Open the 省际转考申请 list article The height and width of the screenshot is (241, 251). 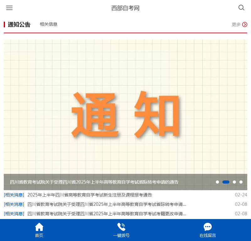coord(107,204)
